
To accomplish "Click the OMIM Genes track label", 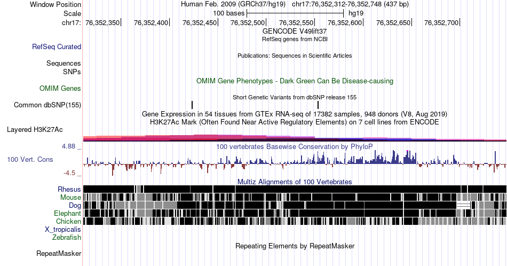I will tap(60, 88).
